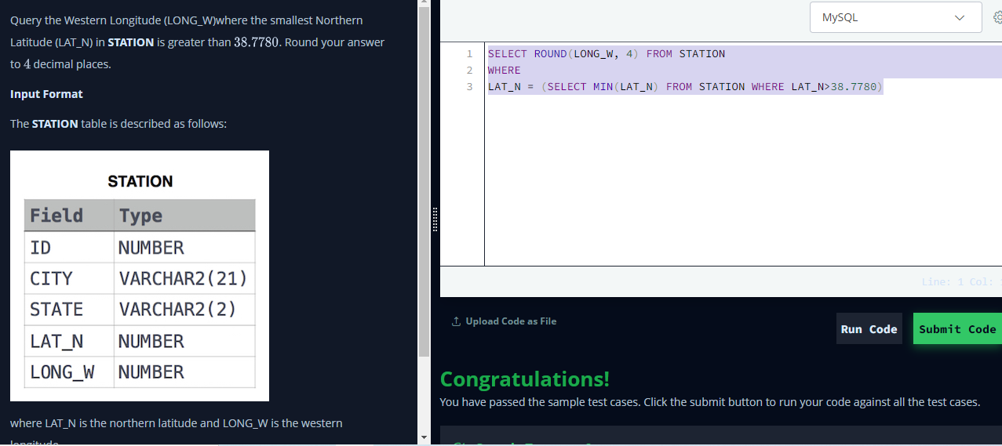This screenshot has height=446, width=1002.
Task: Click inside code editor on line 1
Action: 606,54
